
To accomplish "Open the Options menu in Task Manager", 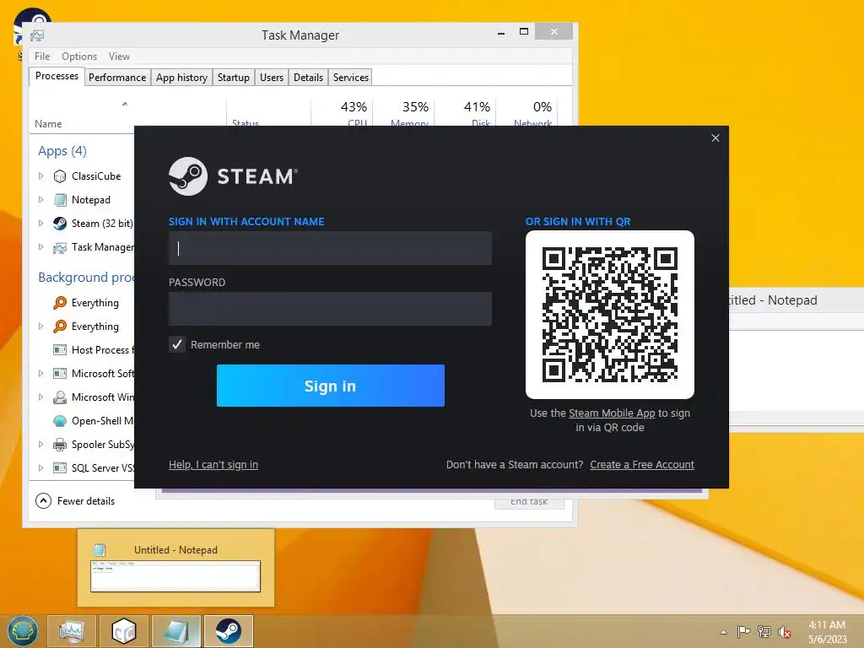I will [79, 57].
